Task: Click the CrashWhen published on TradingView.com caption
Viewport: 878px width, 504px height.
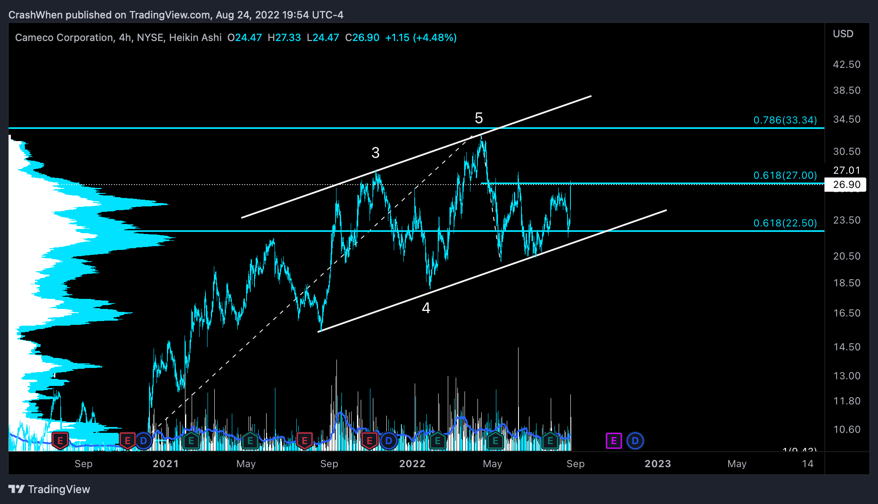Action: (176, 15)
